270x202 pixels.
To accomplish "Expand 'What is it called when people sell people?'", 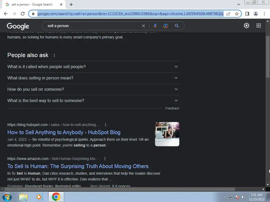I will (93, 67).
